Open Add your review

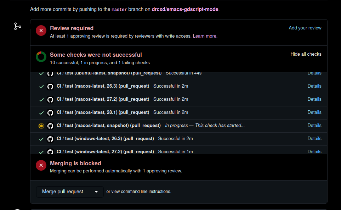pyautogui.click(x=305, y=28)
